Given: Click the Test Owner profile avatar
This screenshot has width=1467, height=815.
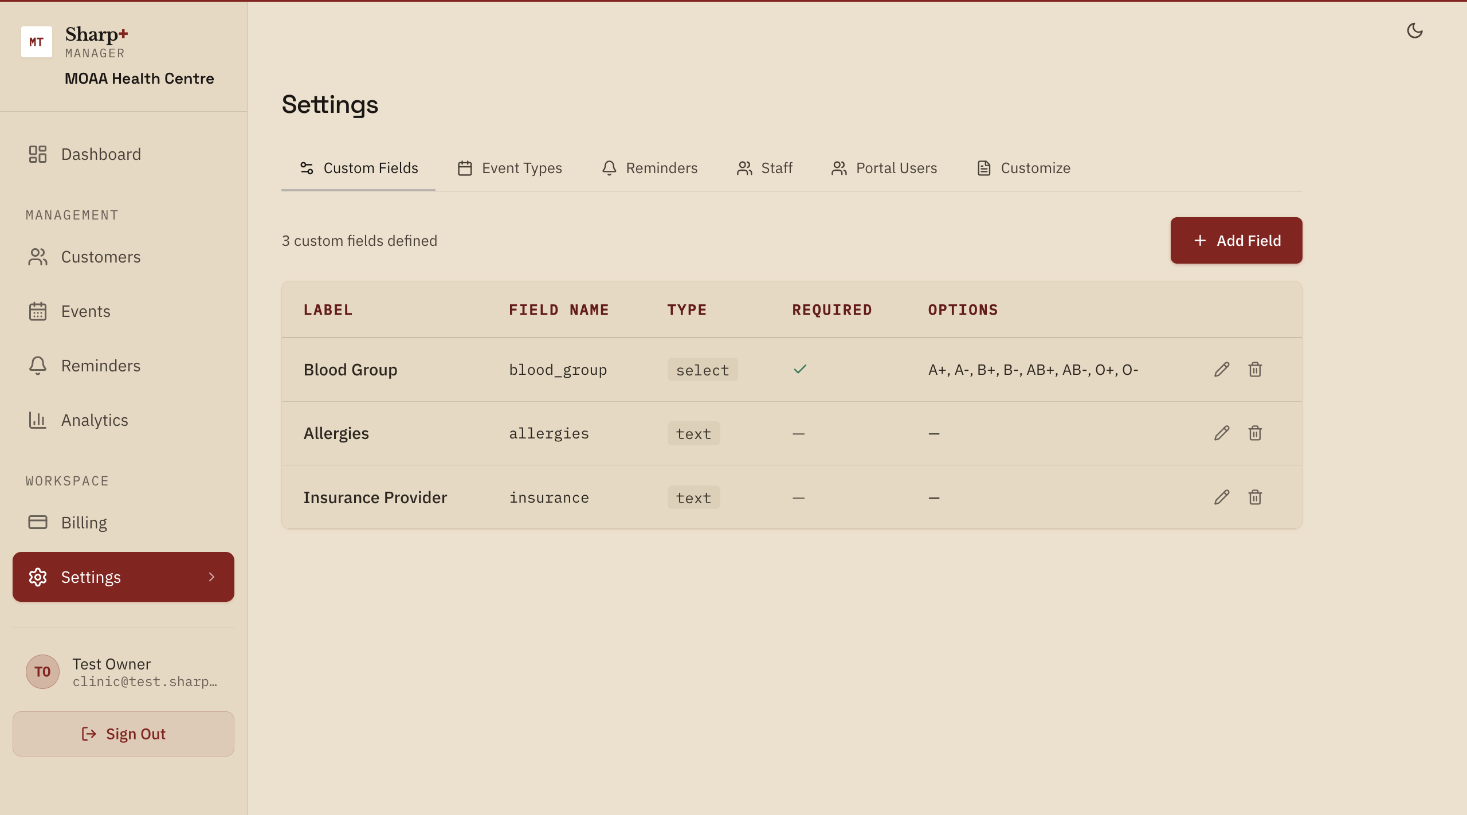Looking at the screenshot, I should (x=42, y=672).
